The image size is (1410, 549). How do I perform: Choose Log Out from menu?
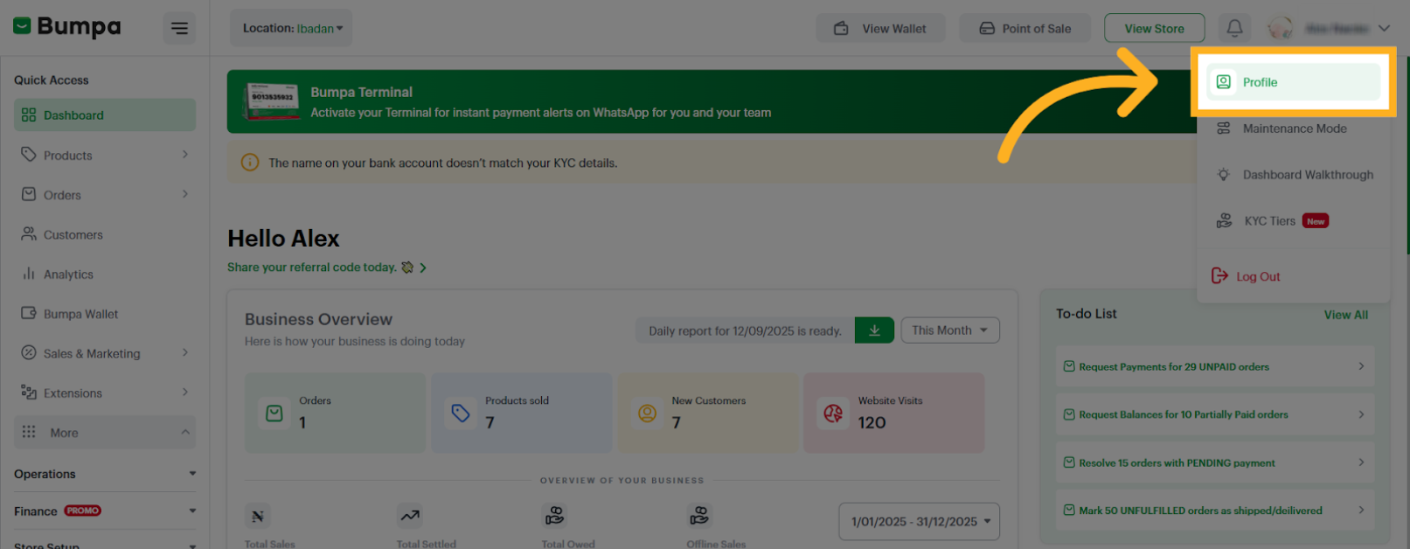coord(1246,276)
